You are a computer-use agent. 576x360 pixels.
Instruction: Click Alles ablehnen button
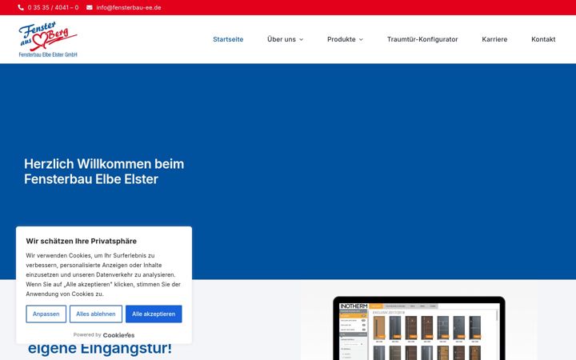(96, 314)
